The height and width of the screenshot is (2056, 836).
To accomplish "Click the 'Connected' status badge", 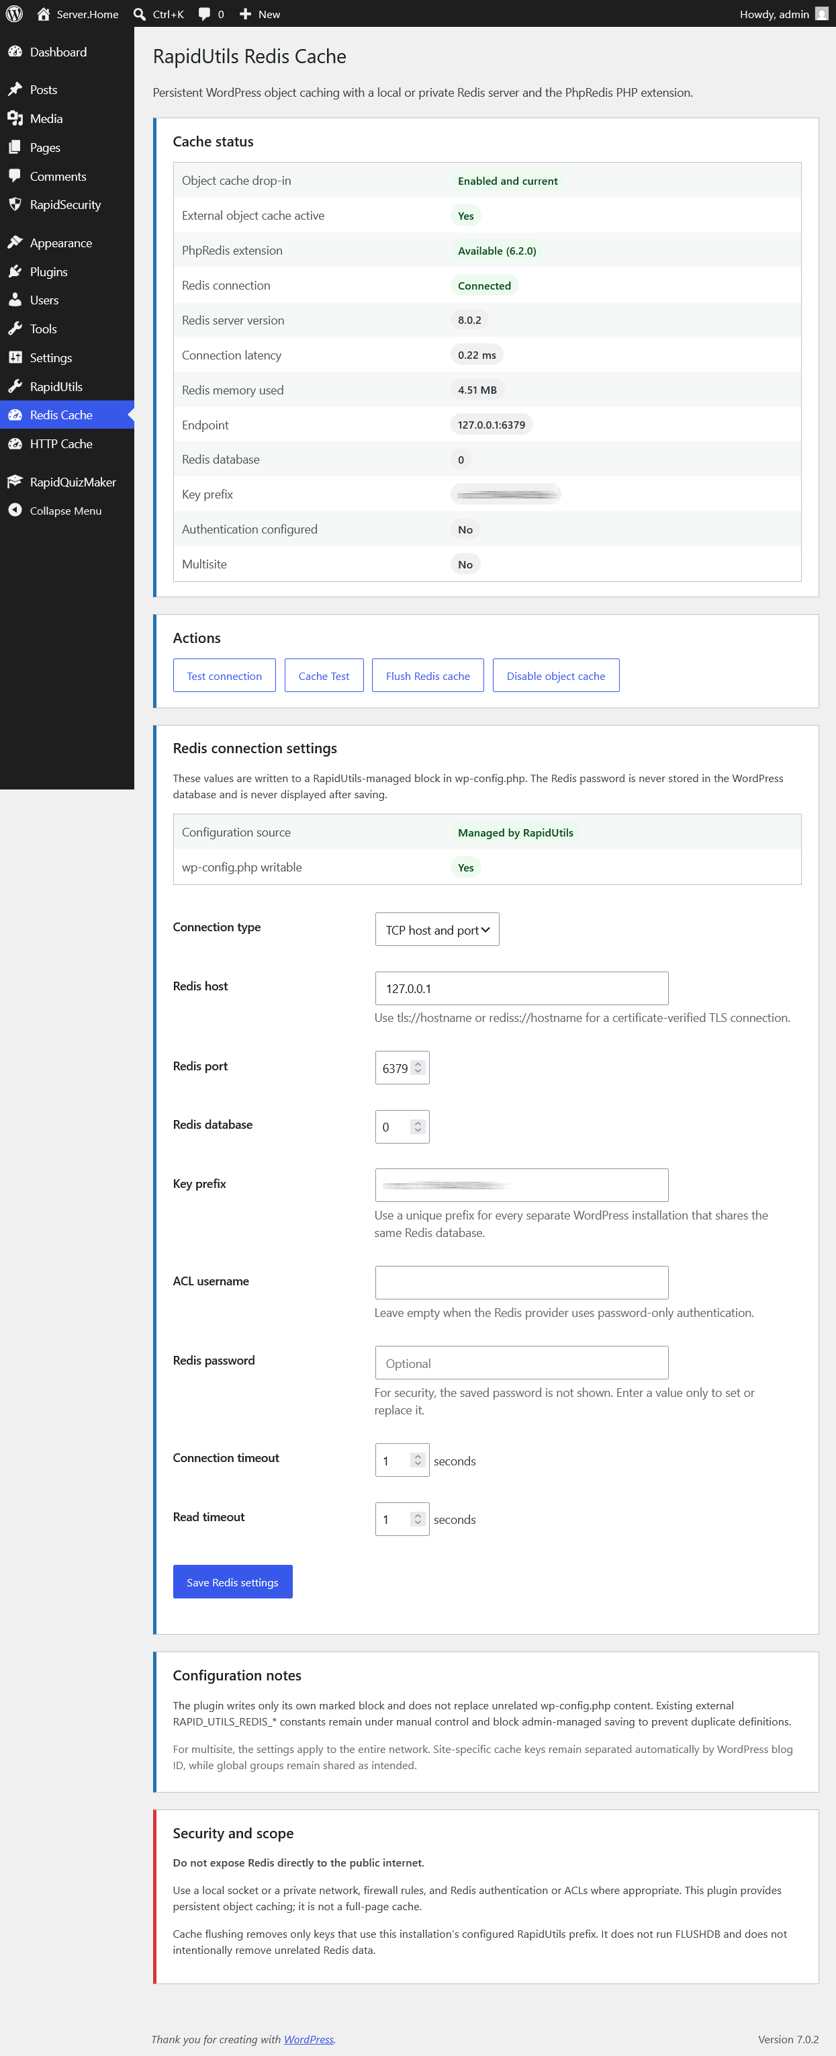I will click(484, 286).
